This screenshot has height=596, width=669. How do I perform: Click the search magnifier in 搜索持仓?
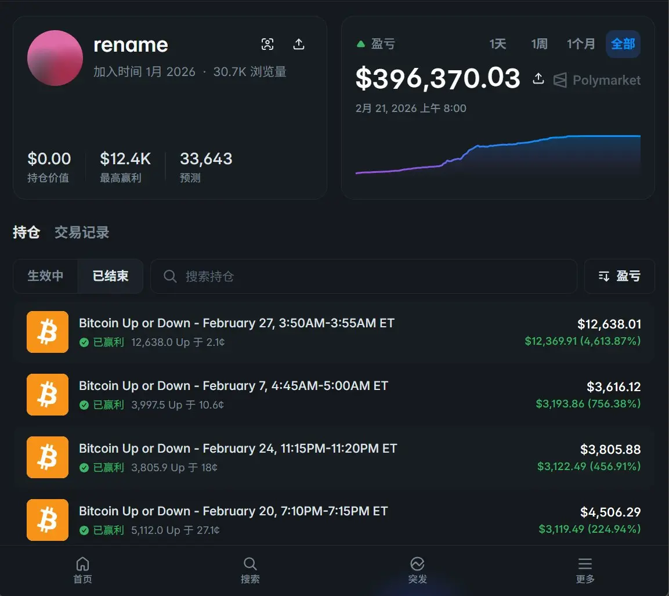pos(170,276)
